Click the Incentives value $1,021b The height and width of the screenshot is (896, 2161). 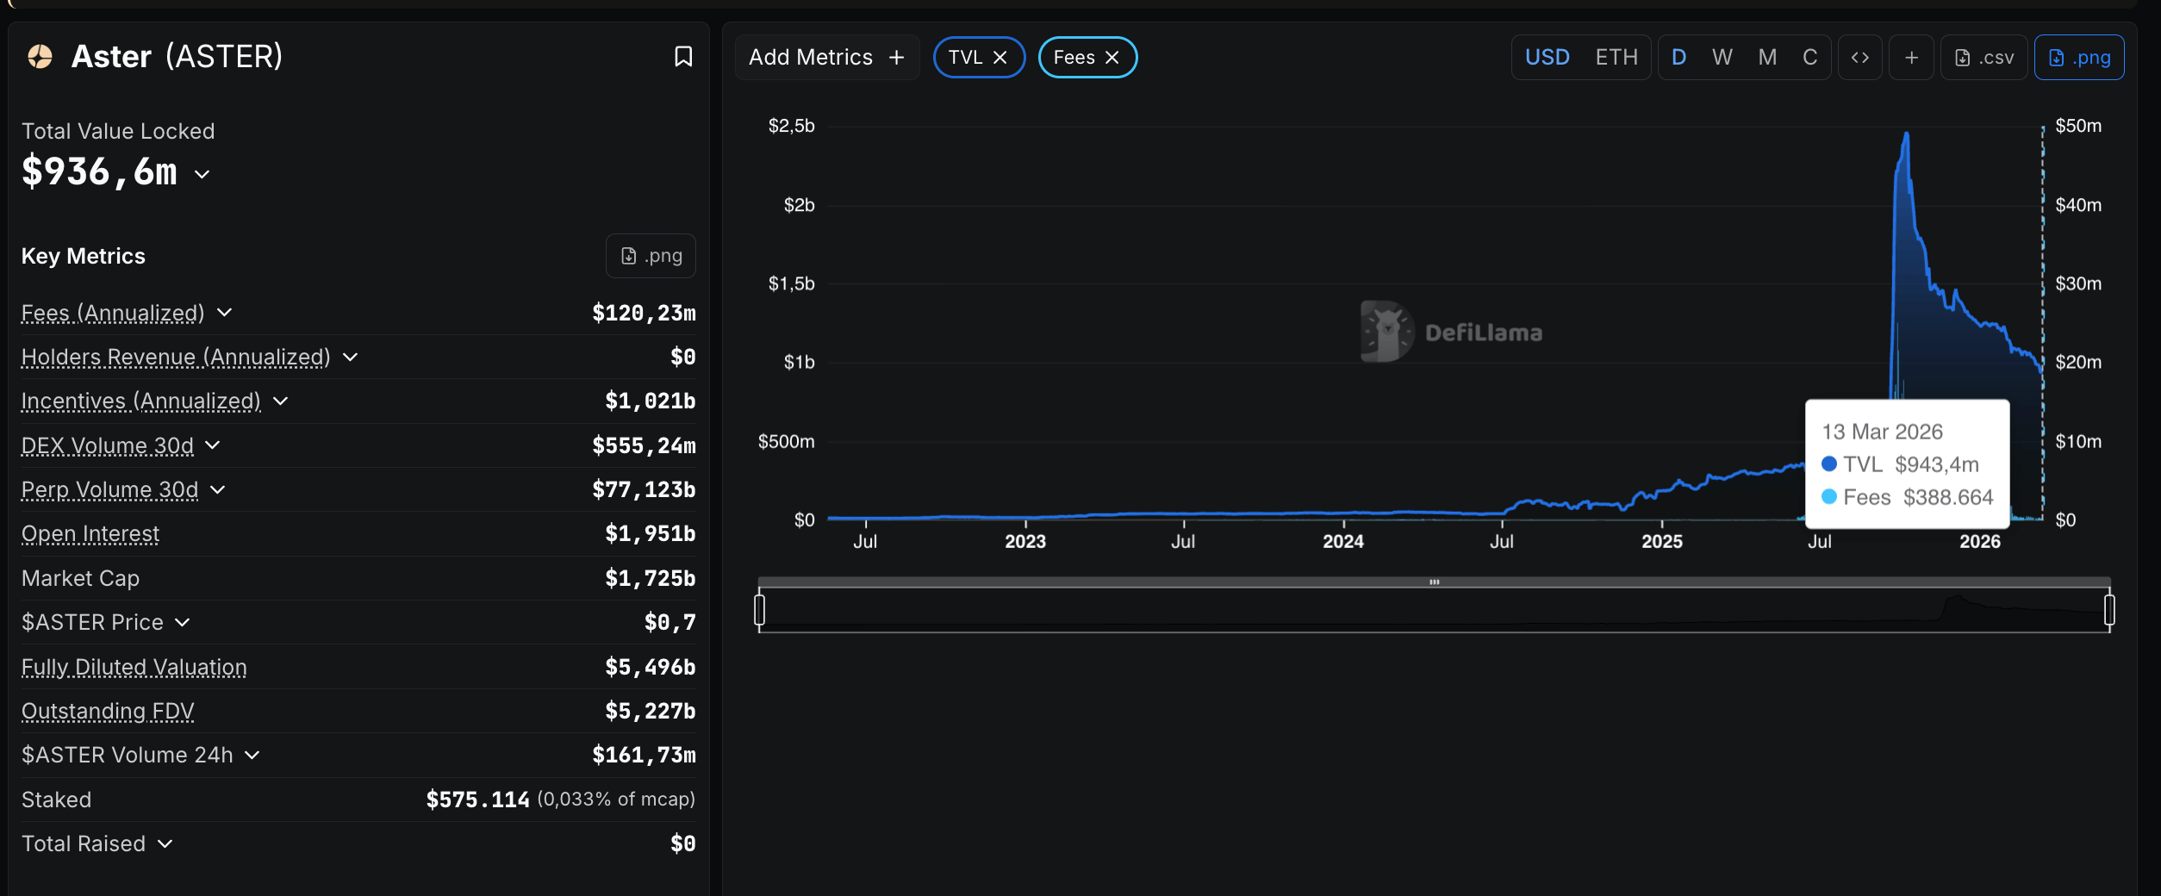(651, 401)
